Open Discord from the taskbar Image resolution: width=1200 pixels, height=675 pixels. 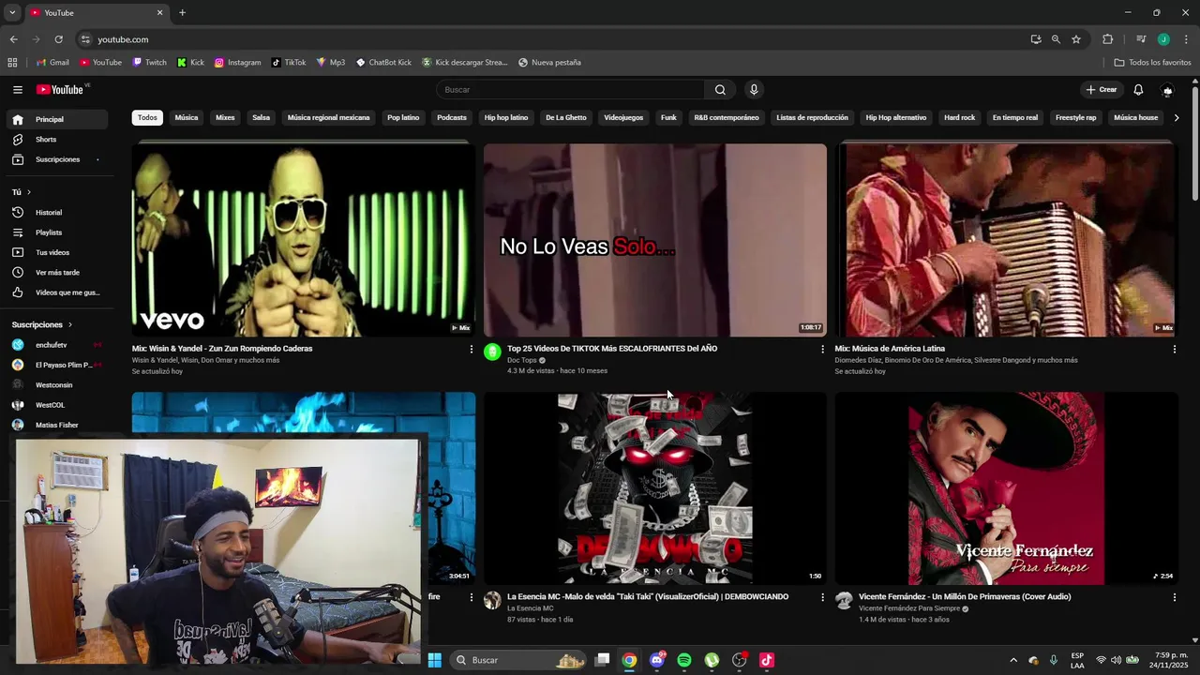[x=657, y=660]
